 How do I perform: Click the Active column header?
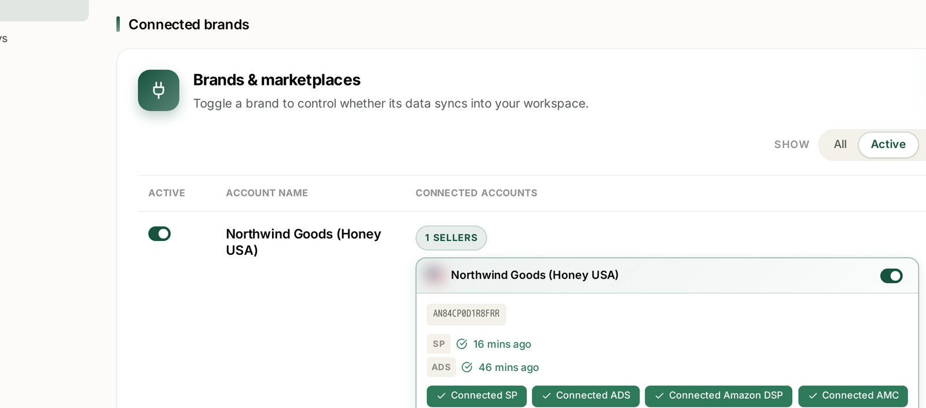(167, 193)
